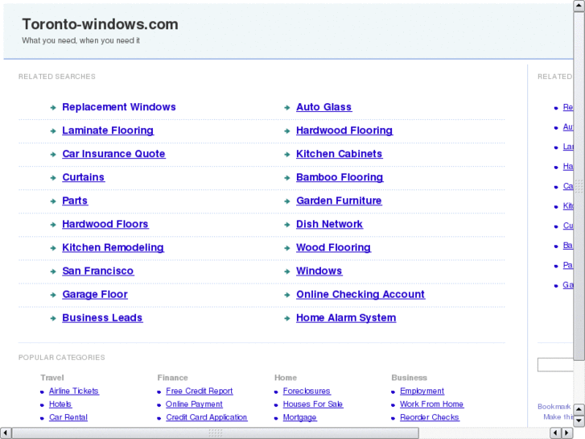Viewport: 585px width, 439px height.
Task: Open Houses For Sale link
Action: pos(313,404)
